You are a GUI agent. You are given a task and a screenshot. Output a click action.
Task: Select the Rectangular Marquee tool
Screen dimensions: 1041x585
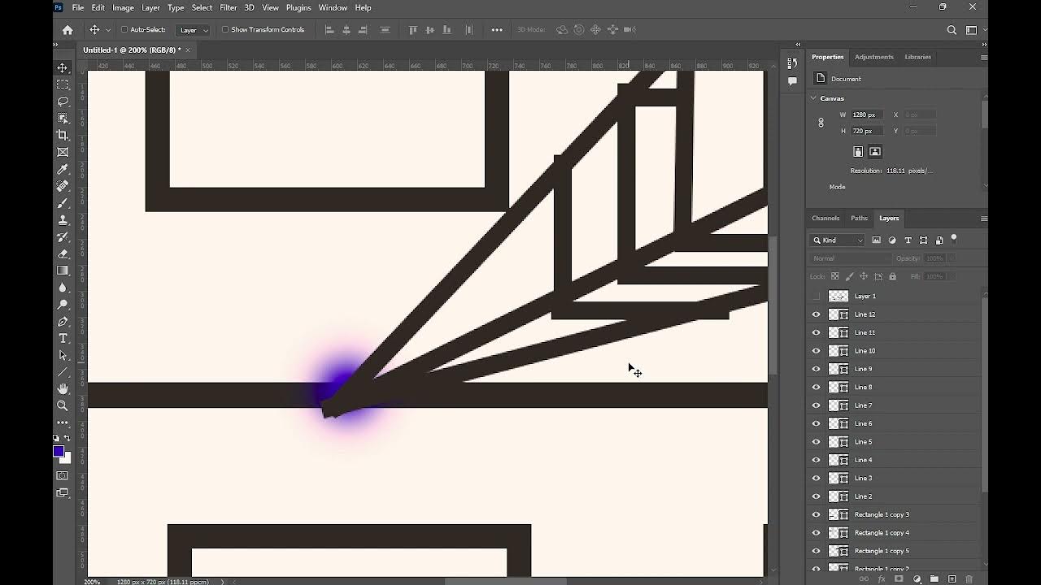click(63, 84)
